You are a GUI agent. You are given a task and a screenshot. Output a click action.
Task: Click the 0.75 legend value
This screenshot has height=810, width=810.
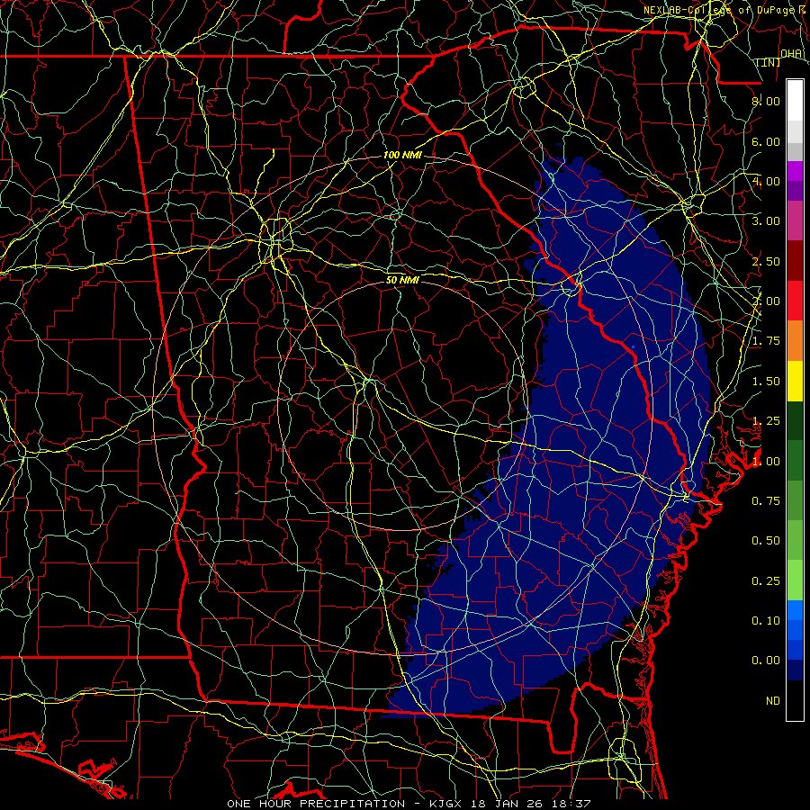766,501
